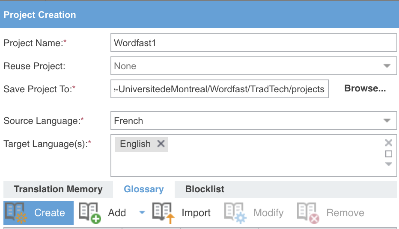Click the Modify button label

(268, 213)
